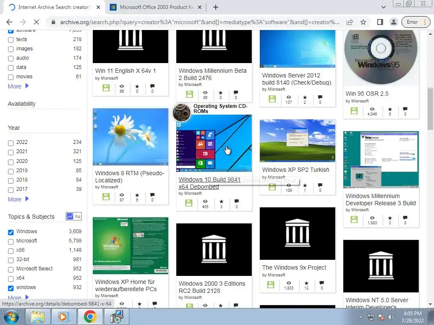Open Operating System CD-ROMs collection icon
Screen dimensions: 434x325
click(x=181, y=112)
